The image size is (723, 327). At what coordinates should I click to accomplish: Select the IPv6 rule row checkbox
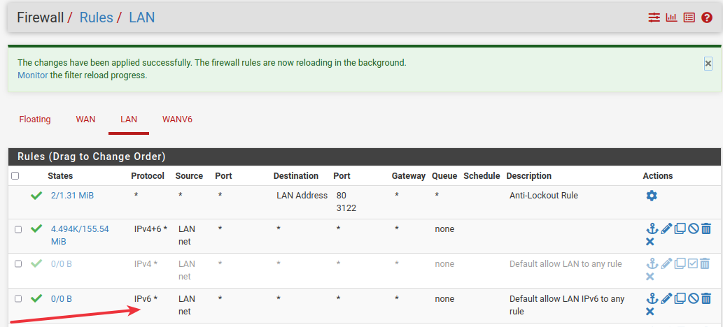click(x=18, y=299)
